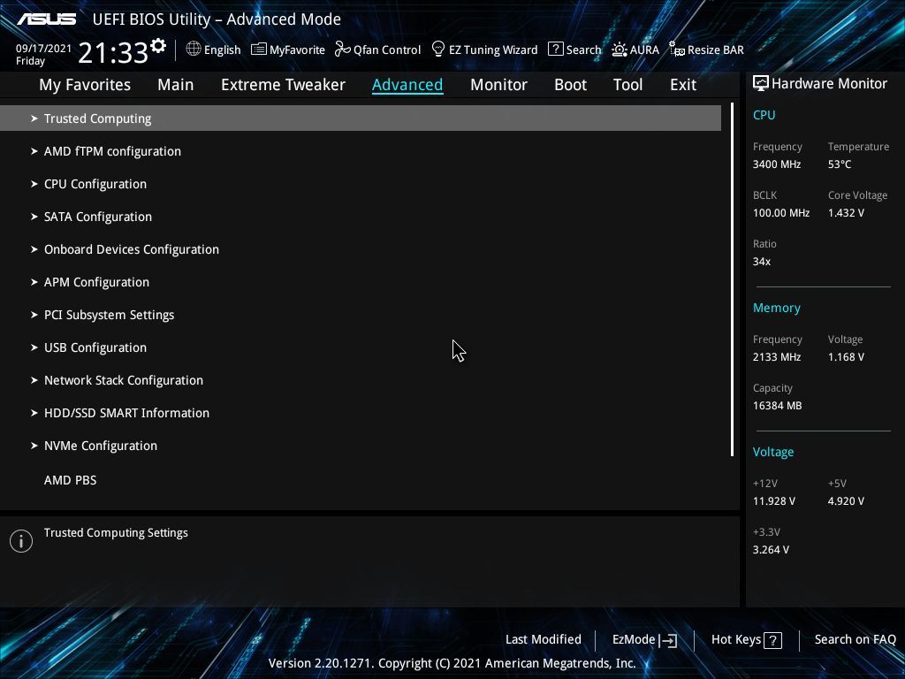905x679 pixels.
Task: Click the globe language icon
Action: click(x=194, y=50)
